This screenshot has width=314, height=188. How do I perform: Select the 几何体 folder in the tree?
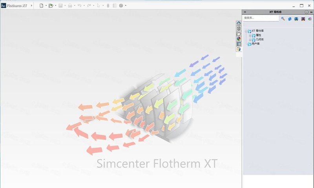click(x=259, y=40)
